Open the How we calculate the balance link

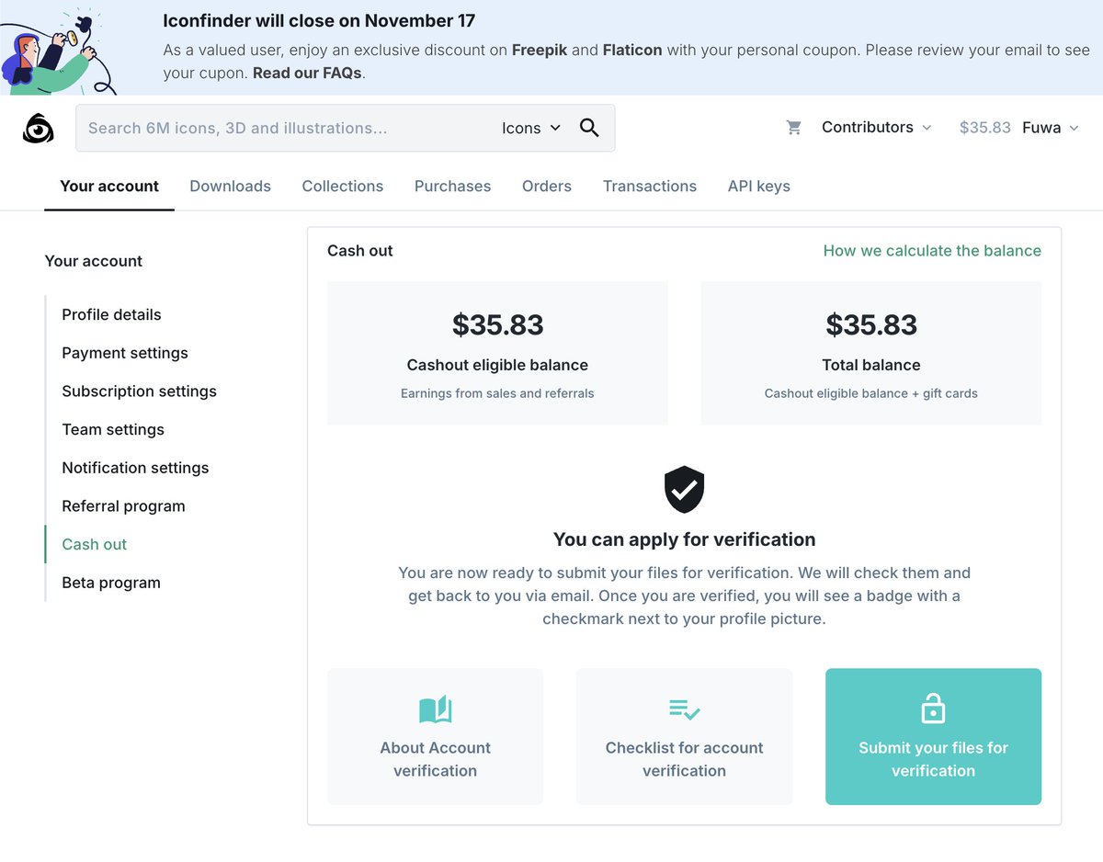coord(932,251)
